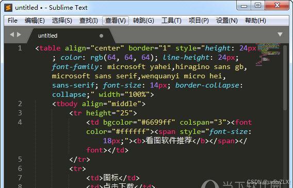The width and height of the screenshot is (293, 188).
Task: Click the color="#ffffff" attribute
Action: (x=118, y=131)
